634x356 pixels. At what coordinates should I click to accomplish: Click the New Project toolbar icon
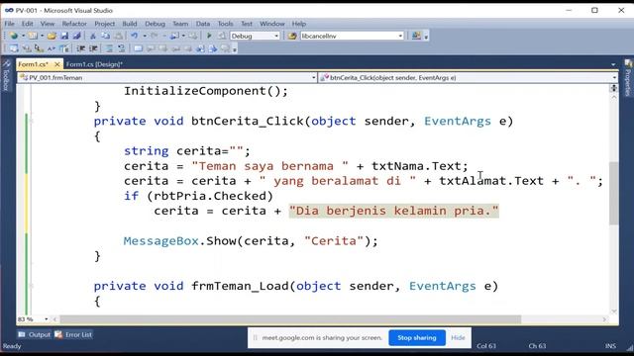14,36
